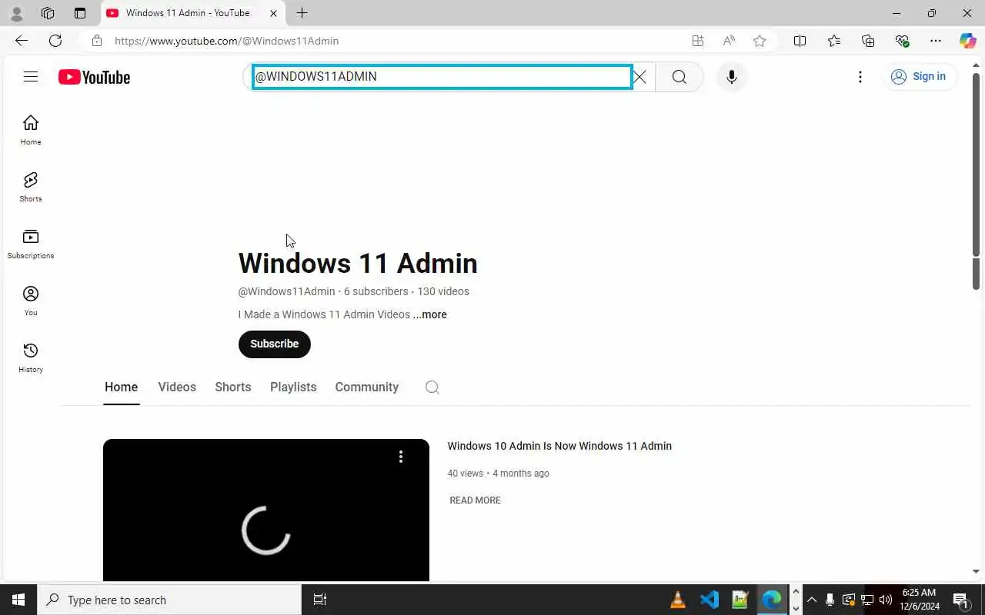Image resolution: width=985 pixels, height=615 pixels.
Task: Open video Windows 10 Admin Is Now Windows 11 Admin
Action: pyautogui.click(x=559, y=446)
